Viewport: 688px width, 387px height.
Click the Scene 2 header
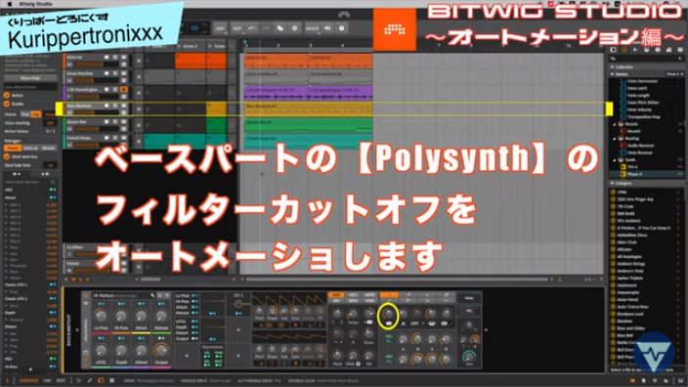click(x=190, y=46)
